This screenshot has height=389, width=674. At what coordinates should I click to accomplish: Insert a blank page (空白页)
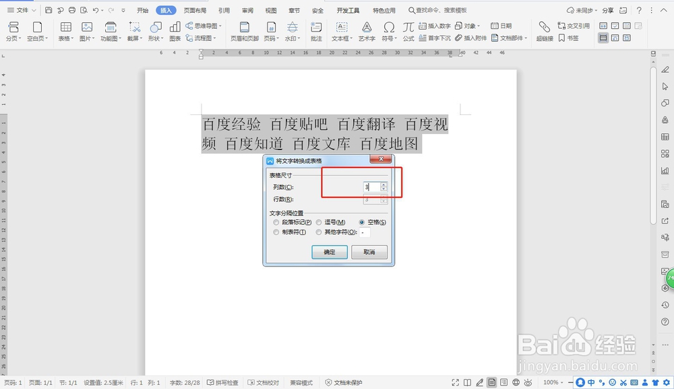click(x=37, y=32)
